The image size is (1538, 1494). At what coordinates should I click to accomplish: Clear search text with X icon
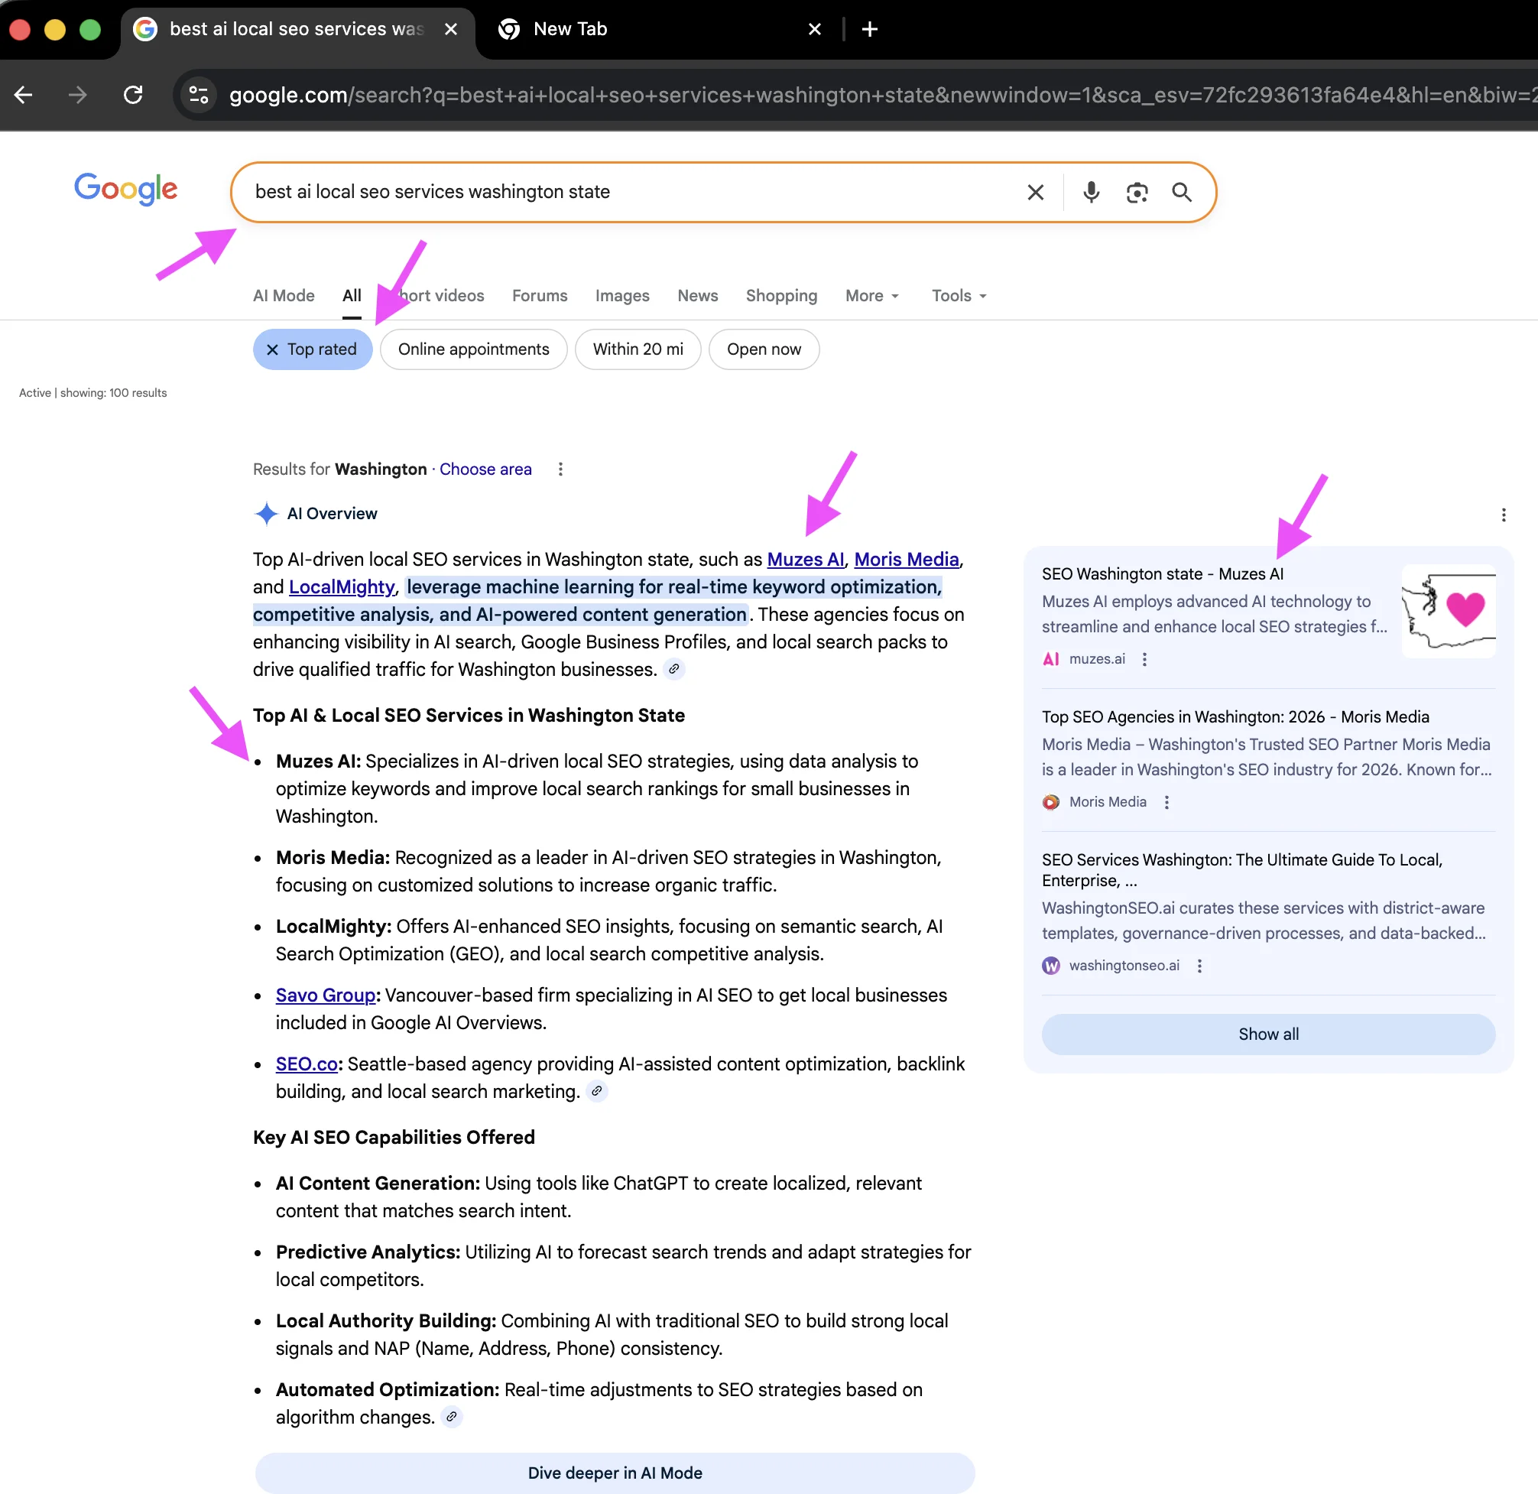1035,193
